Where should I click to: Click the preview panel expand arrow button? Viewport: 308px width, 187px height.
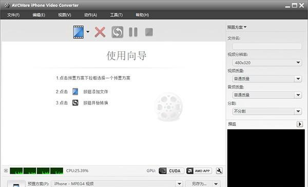[x=300, y=124]
